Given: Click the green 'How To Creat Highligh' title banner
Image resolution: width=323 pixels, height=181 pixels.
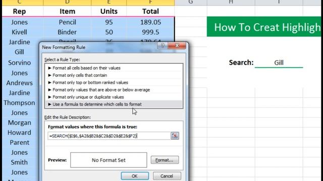Looking at the screenshot, I should tap(264, 27).
